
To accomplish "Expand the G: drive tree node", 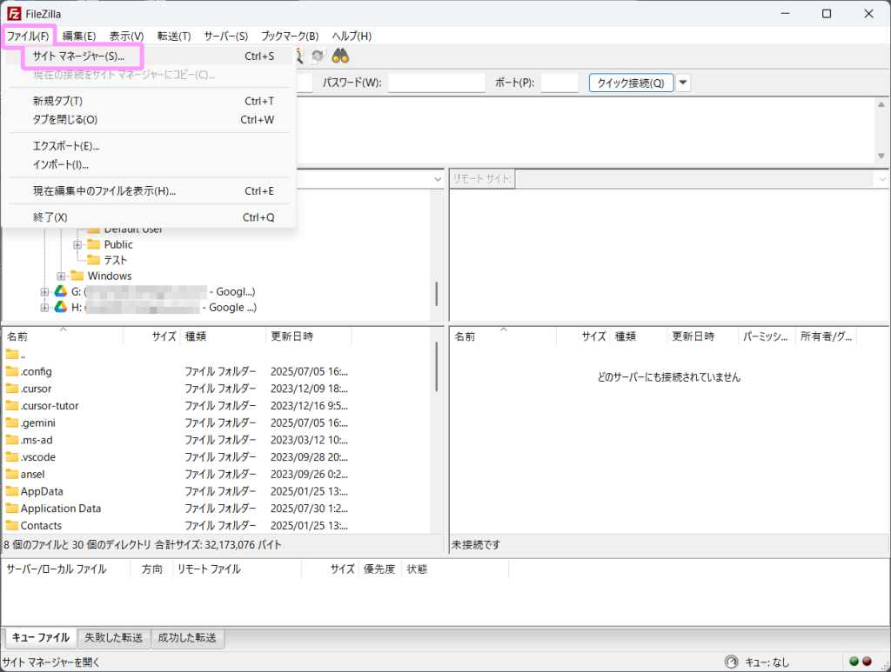I will [44, 292].
